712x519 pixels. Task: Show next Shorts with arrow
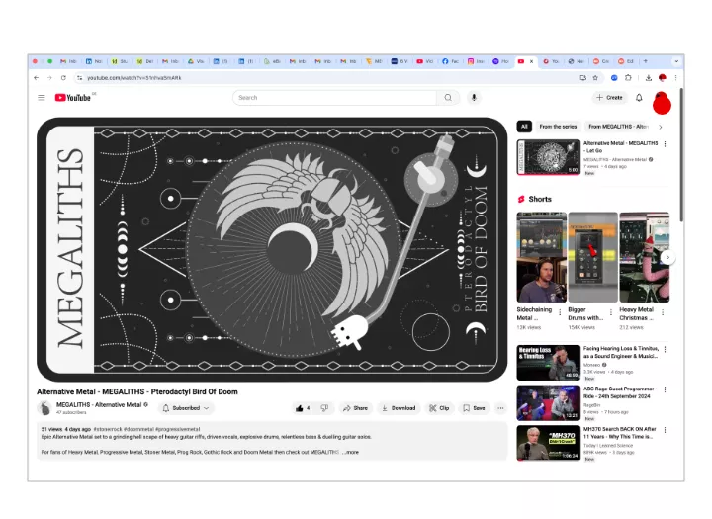[667, 257]
